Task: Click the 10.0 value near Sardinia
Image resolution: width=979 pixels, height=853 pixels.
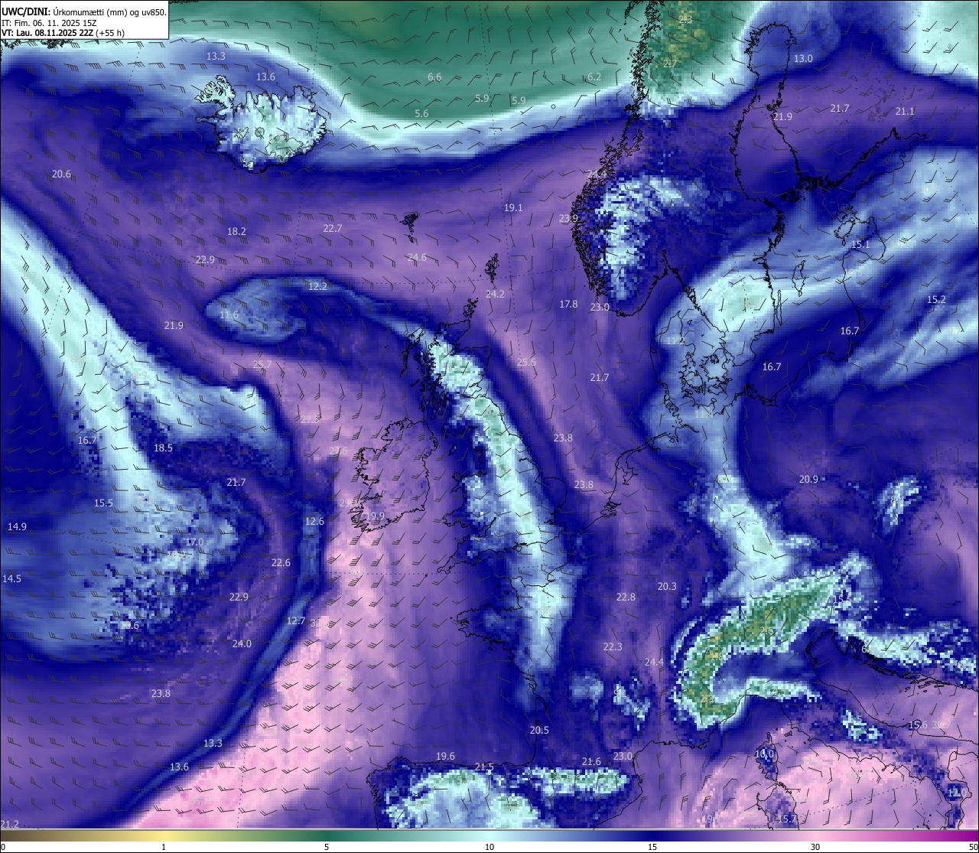Action: pyautogui.click(x=764, y=754)
